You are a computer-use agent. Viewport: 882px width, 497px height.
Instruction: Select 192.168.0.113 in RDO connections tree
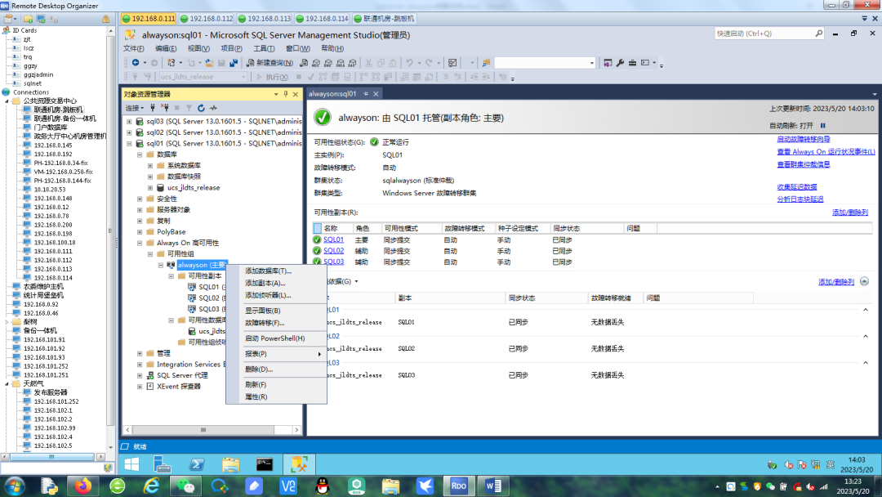[52, 269]
